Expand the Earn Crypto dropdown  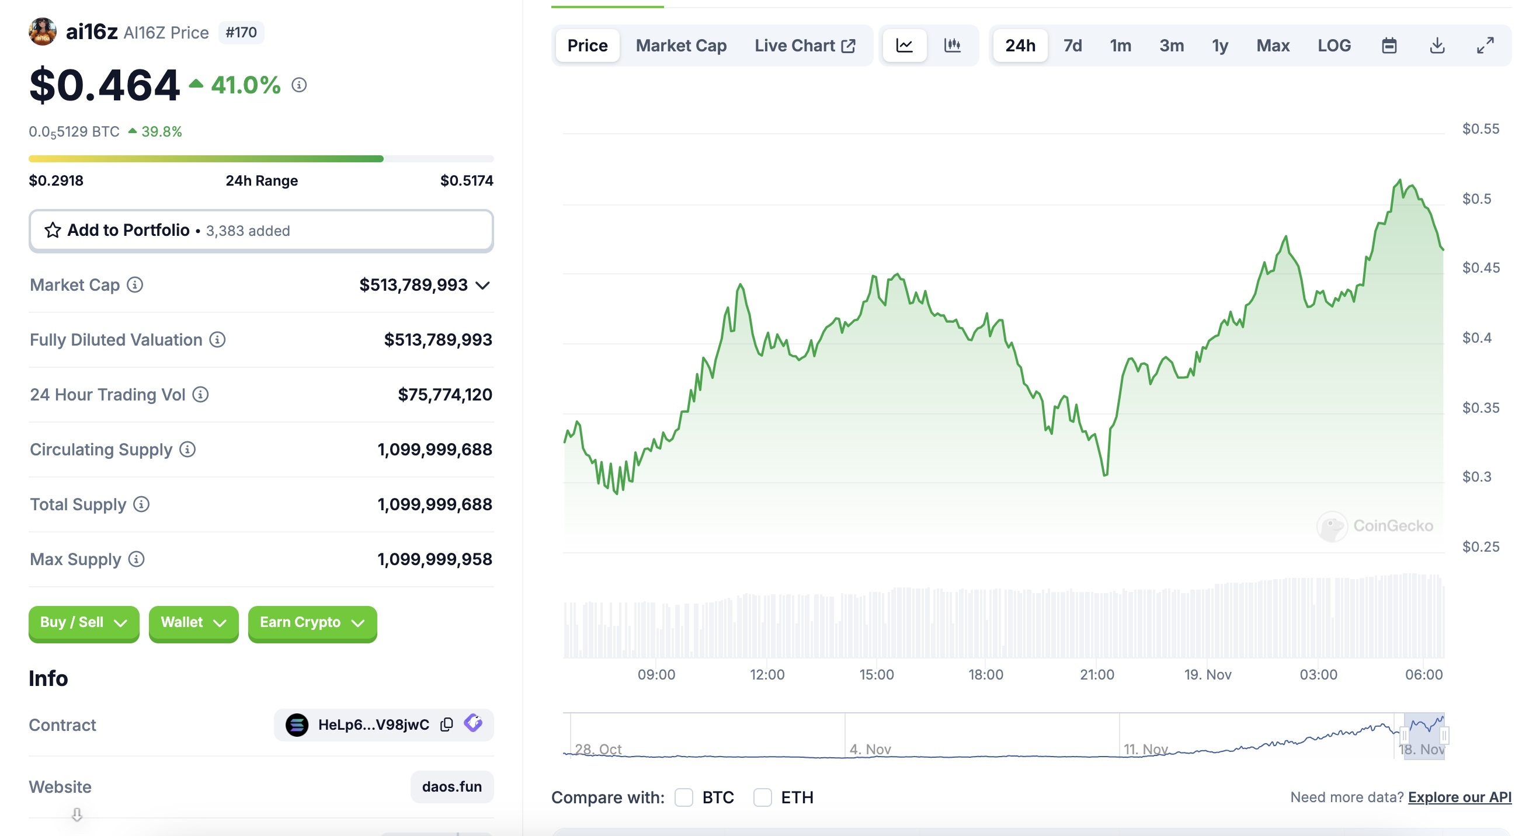coord(312,623)
